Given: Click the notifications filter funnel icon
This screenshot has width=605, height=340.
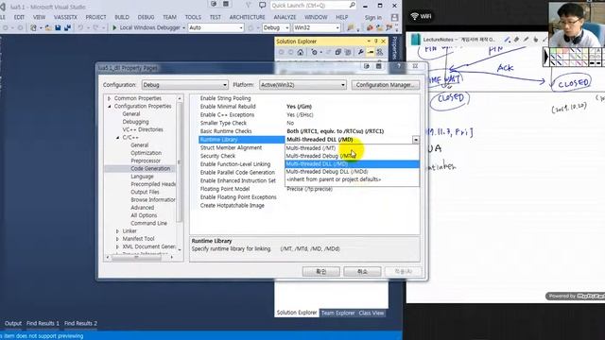Looking at the screenshot, I should click(x=248, y=5).
